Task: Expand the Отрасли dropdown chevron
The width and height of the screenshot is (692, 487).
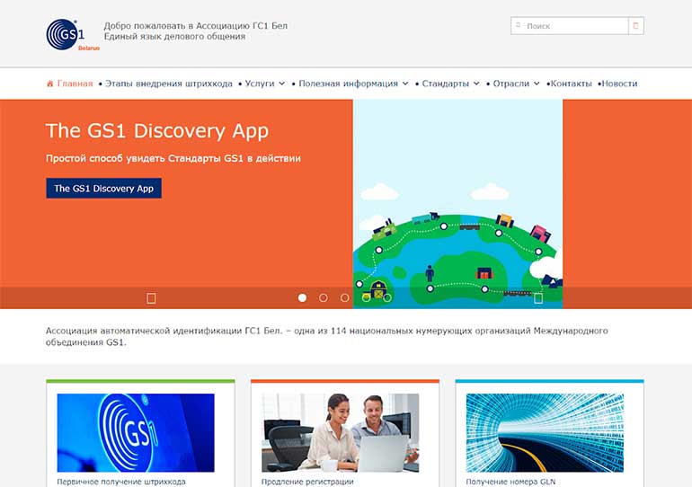Action: (x=537, y=84)
